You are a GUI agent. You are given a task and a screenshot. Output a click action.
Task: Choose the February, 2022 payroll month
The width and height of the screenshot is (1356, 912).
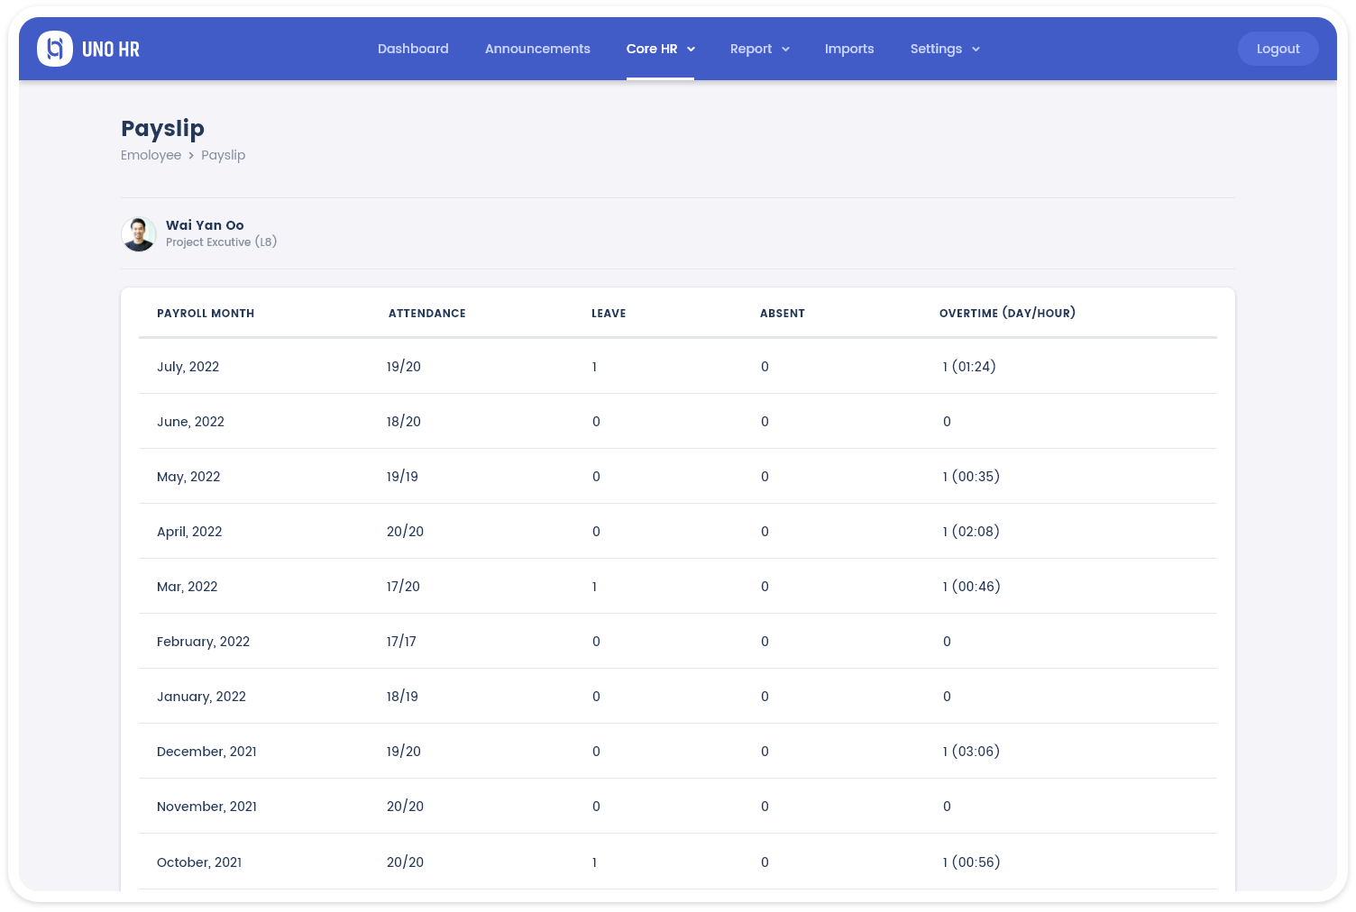click(x=203, y=642)
